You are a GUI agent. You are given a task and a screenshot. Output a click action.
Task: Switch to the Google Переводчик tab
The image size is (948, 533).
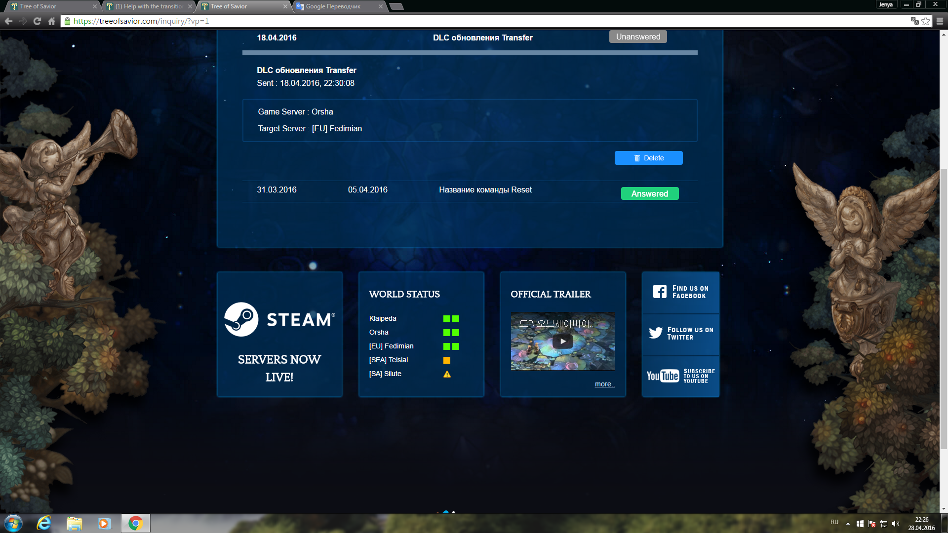[333, 6]
